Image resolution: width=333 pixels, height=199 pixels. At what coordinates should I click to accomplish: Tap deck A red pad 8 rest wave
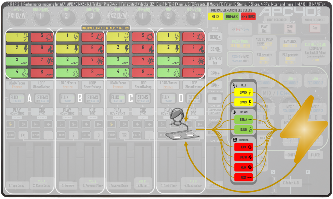[42, 73]
